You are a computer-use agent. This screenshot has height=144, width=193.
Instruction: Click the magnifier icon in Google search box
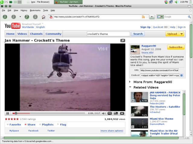click(189, 17)
